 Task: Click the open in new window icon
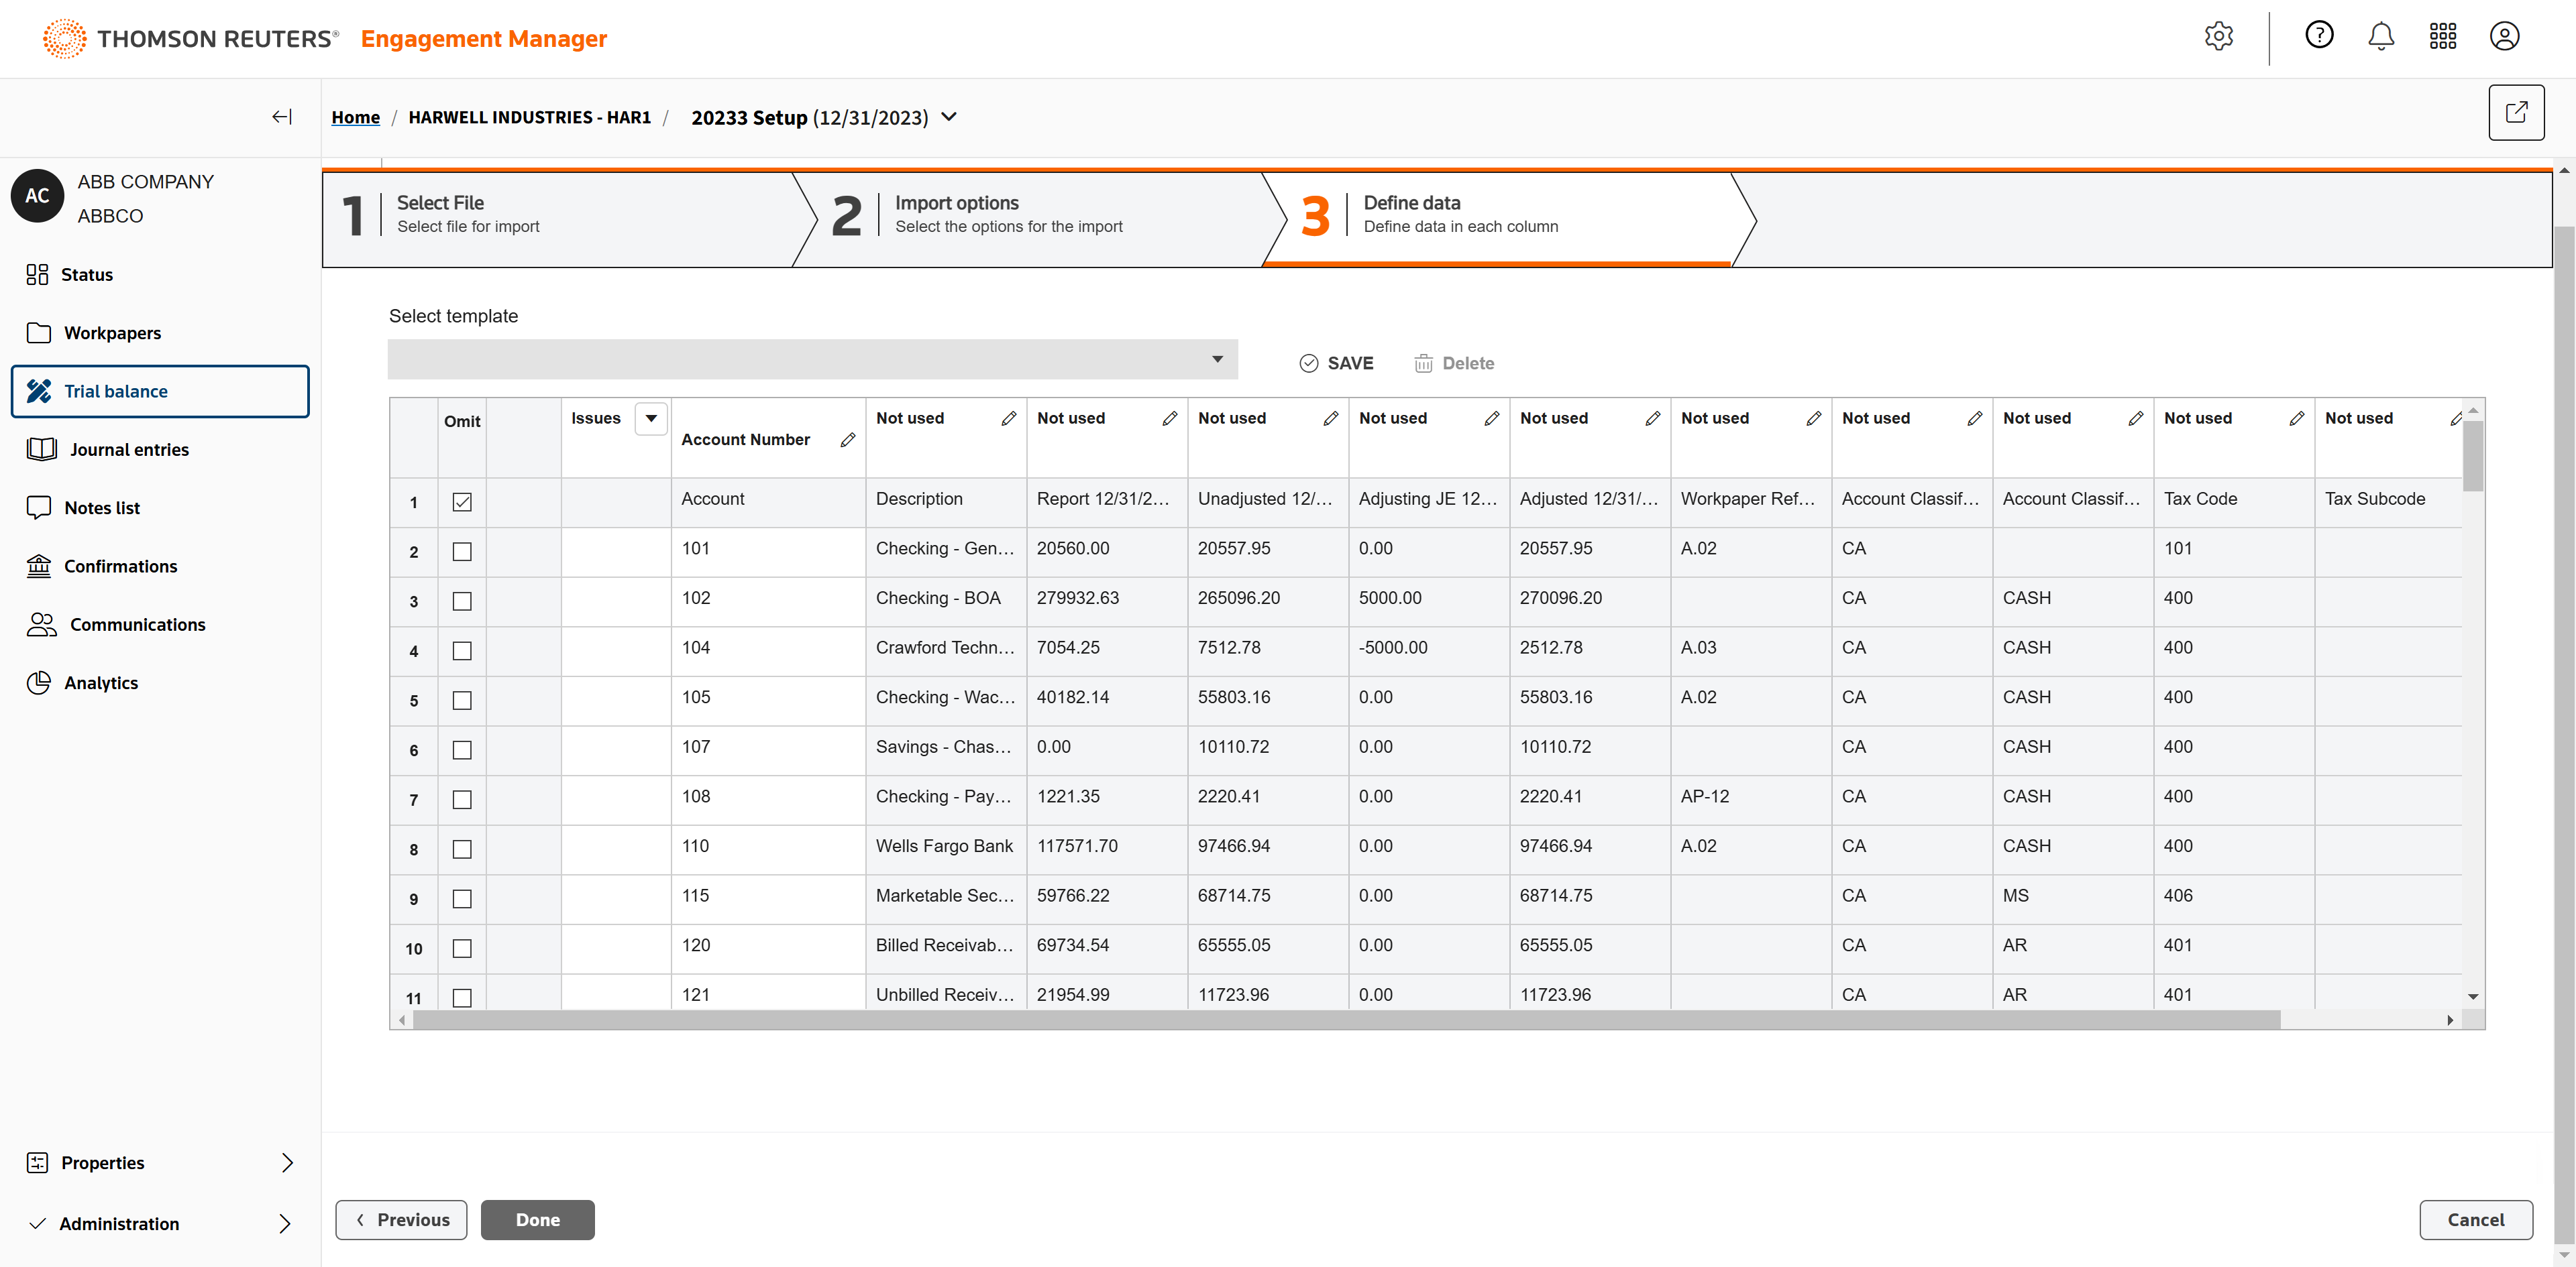coord(2516,113)
